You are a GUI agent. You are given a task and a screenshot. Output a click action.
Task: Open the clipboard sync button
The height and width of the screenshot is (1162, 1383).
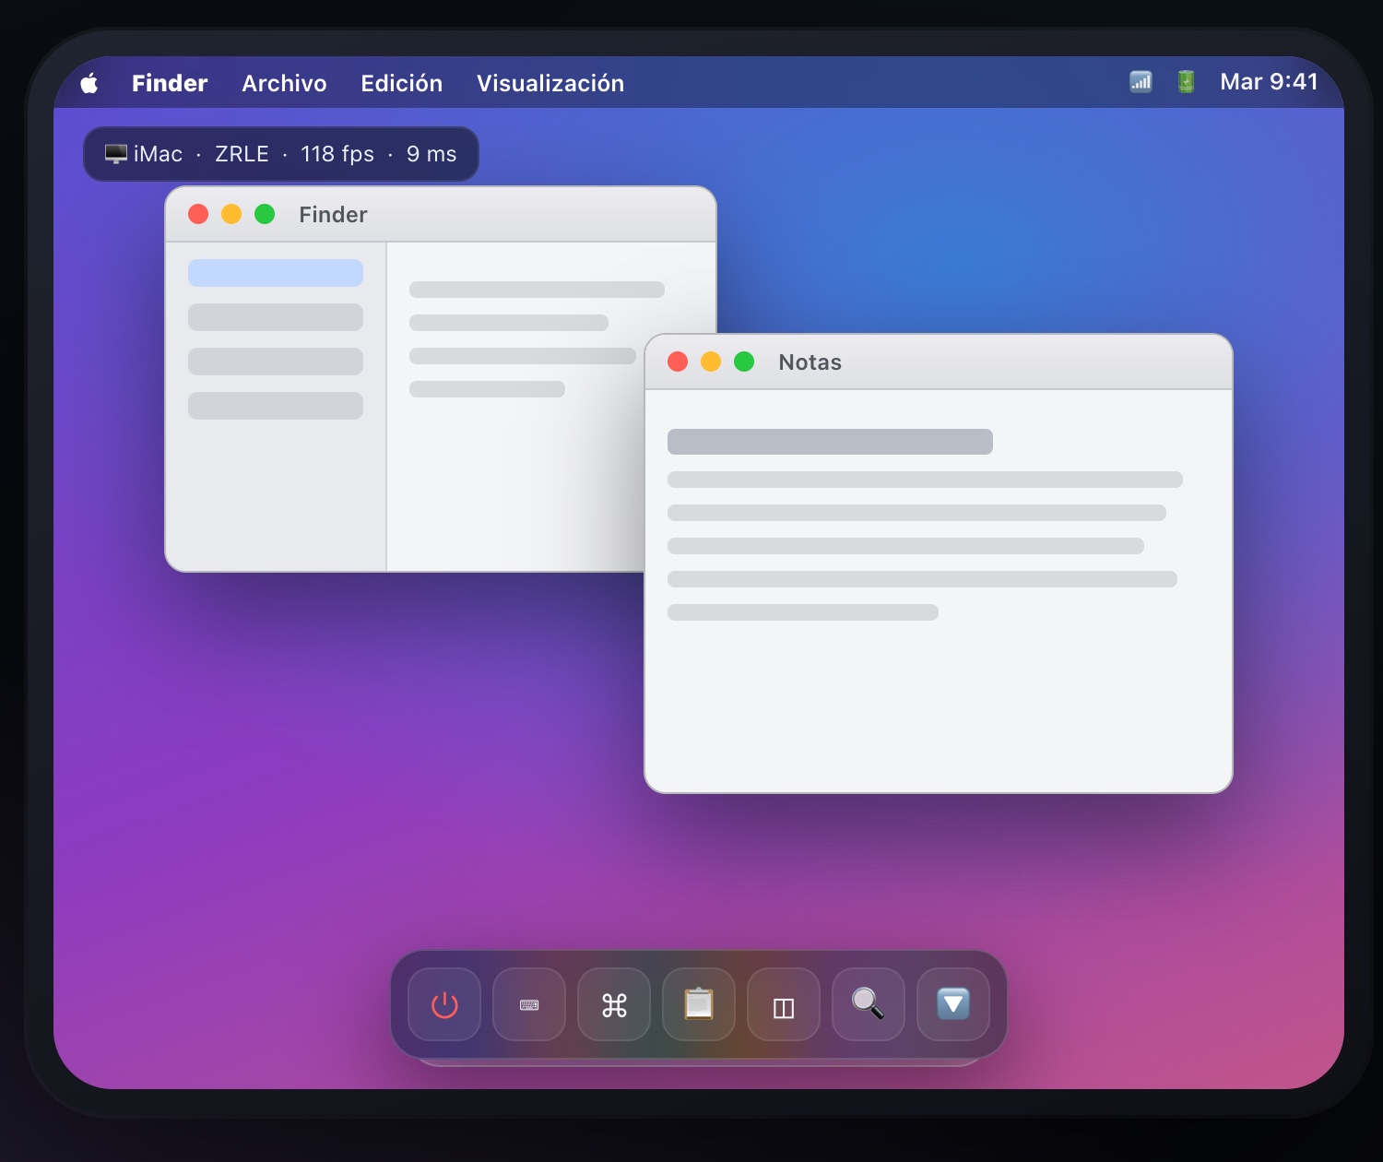click(699, 1004)
